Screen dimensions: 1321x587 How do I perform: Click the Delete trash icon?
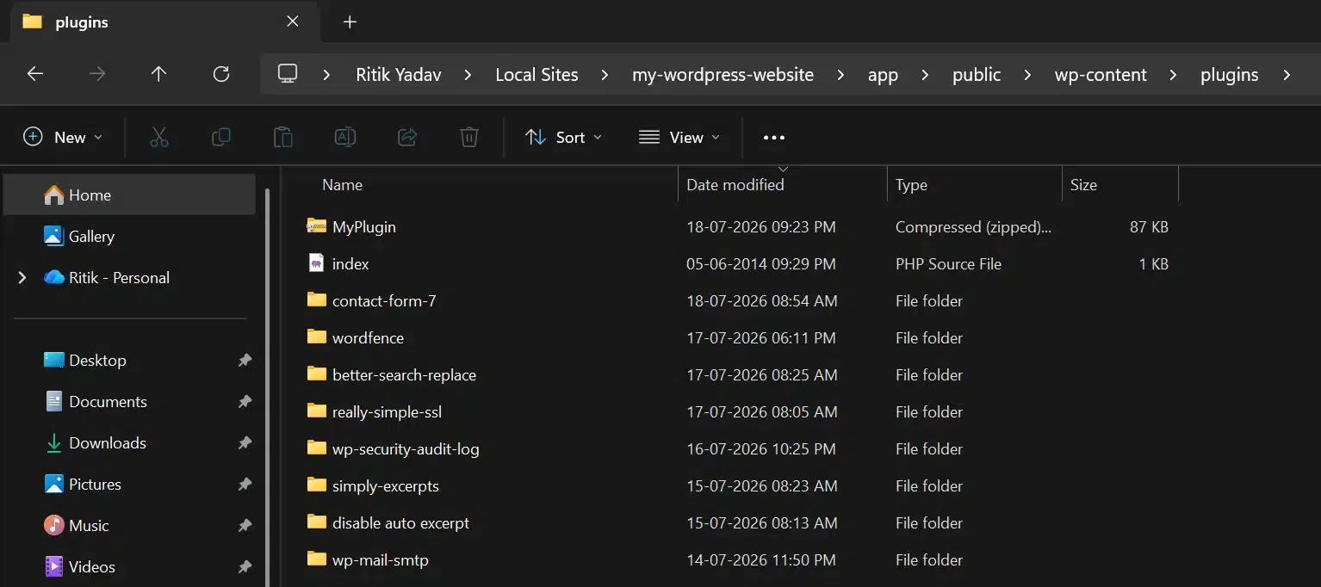point(469,137)
